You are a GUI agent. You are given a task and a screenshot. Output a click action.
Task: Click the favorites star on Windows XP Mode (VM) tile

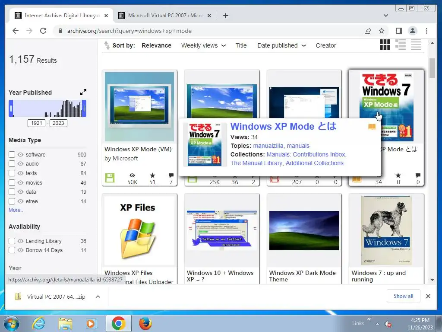pyautogui.click(x=152, y=176)
